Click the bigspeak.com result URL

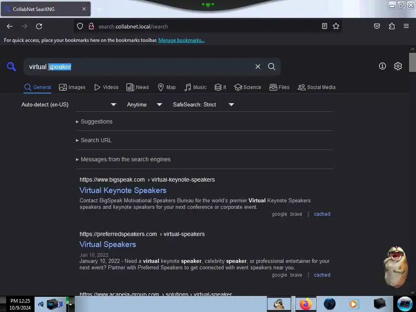pyautogui.click(x=147, y=180)
